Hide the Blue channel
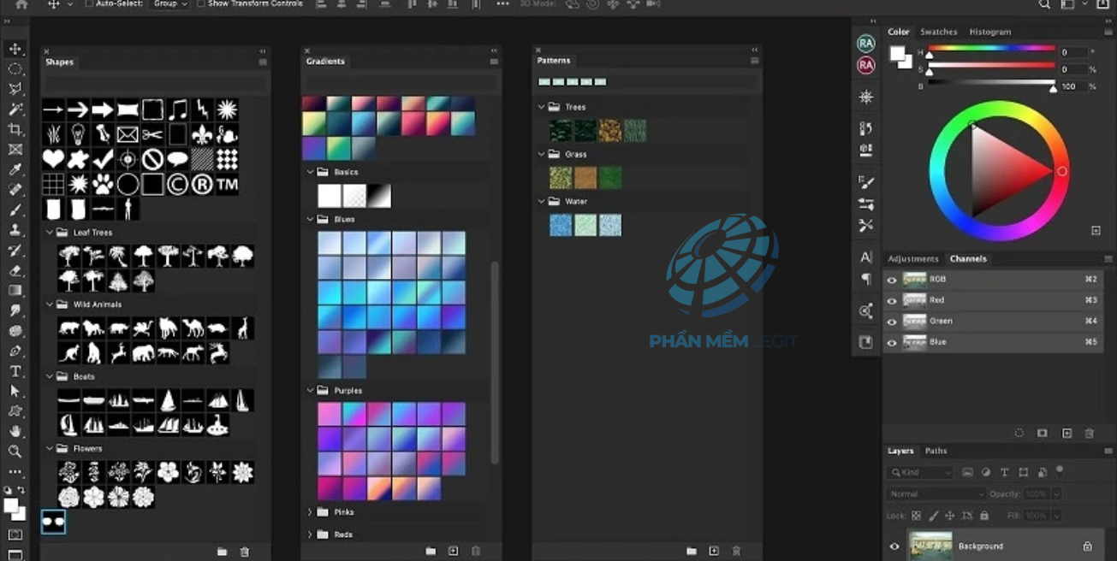This screenshot has width=1117, height=561. [892, 343]
